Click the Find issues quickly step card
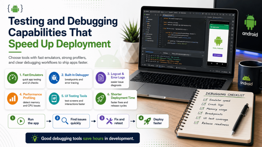 point(71,121)
